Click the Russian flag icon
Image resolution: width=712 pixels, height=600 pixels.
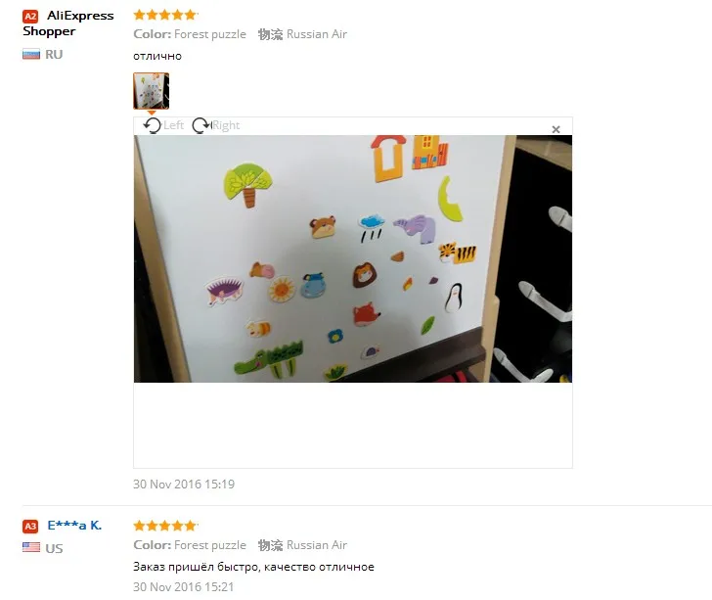tap(31, 55)
